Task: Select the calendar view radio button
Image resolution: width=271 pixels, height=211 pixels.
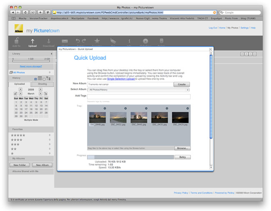Action: (x=35, y=79)
